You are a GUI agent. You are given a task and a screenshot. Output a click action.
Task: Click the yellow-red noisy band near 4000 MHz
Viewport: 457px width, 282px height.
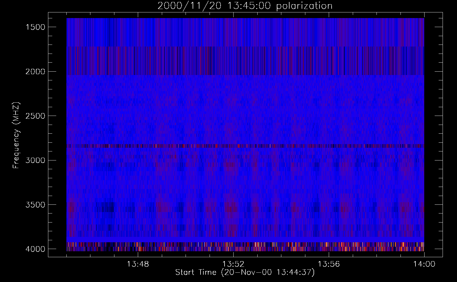coord(245,247)
